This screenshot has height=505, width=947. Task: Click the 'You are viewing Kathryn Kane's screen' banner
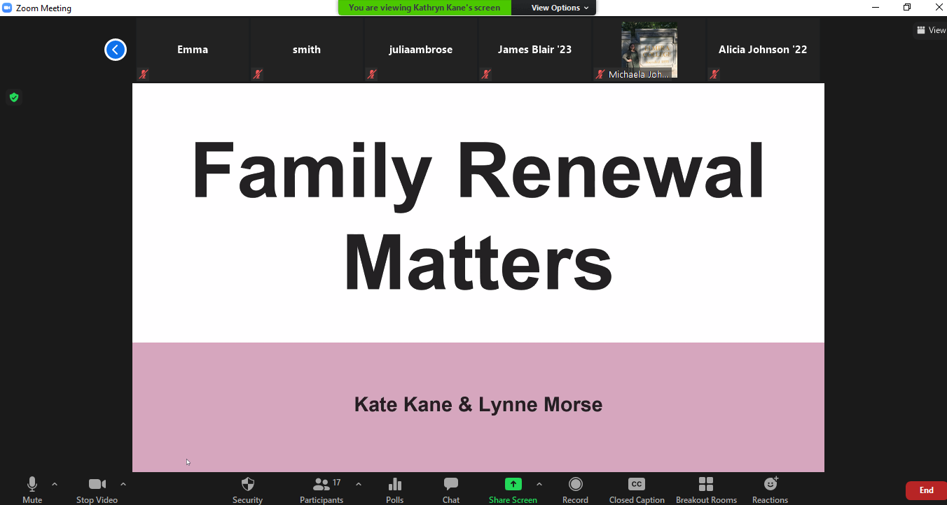424,8
